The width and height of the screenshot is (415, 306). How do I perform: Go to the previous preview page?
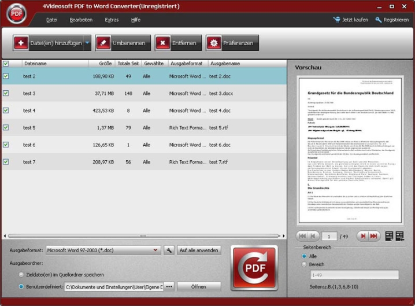313,235
